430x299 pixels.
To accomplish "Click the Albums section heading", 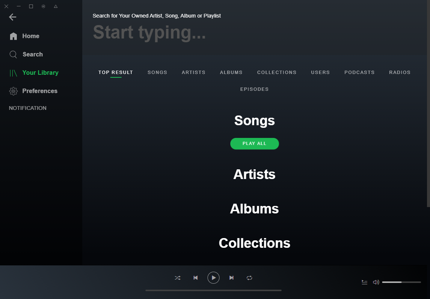I will 254,209.
